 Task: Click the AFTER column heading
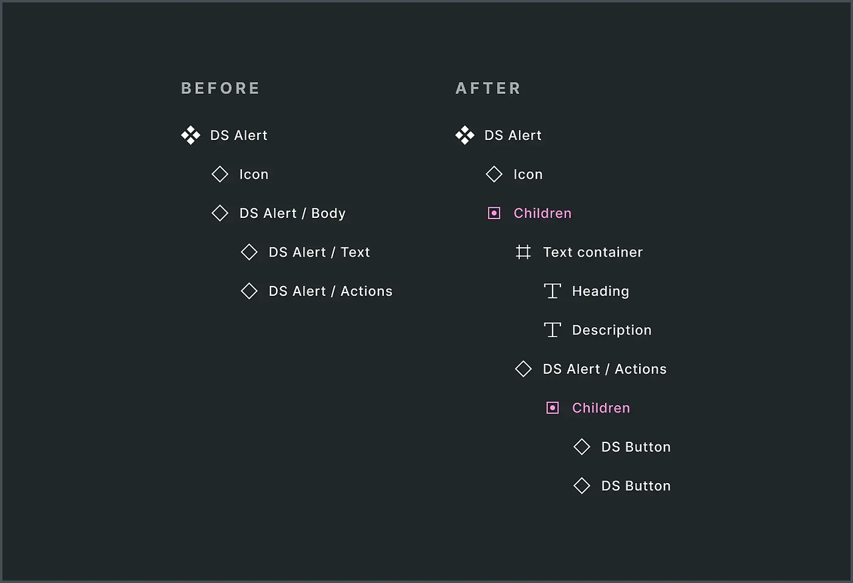tap(488, 88)
